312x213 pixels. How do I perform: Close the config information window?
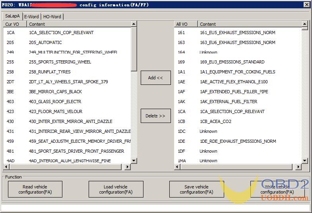coord(306,5)
